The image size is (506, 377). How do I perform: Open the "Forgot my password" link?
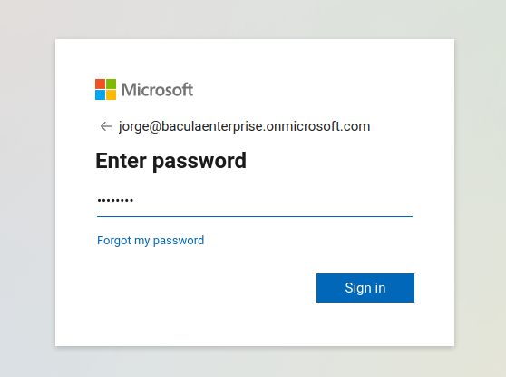point(151,241)
